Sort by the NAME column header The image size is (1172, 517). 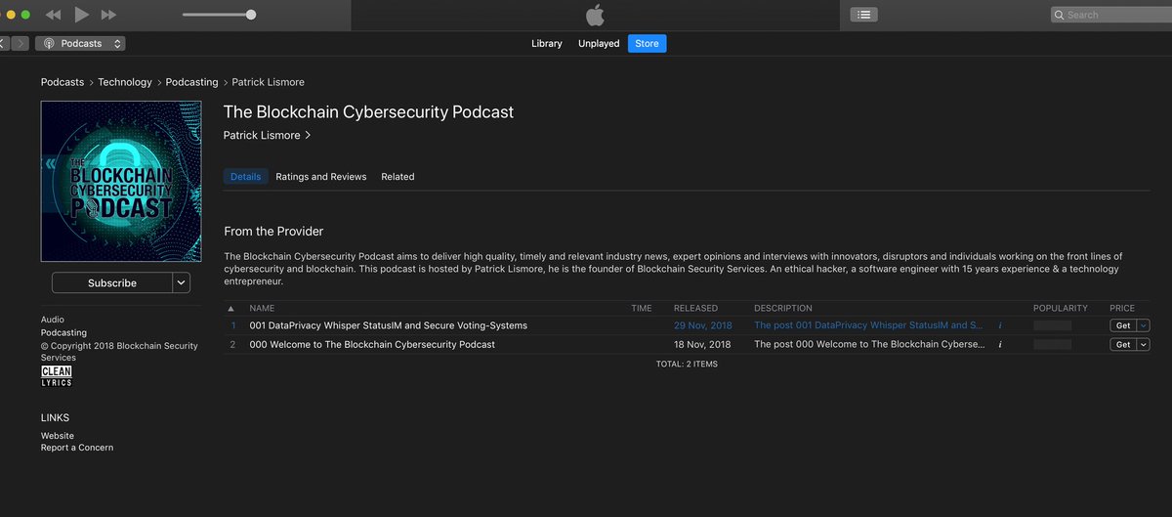262,308
